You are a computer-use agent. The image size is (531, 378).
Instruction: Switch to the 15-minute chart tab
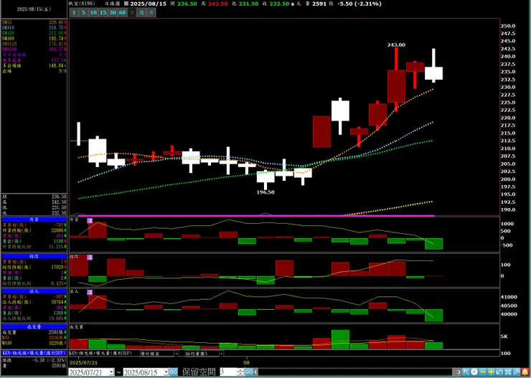click(103, 13)
